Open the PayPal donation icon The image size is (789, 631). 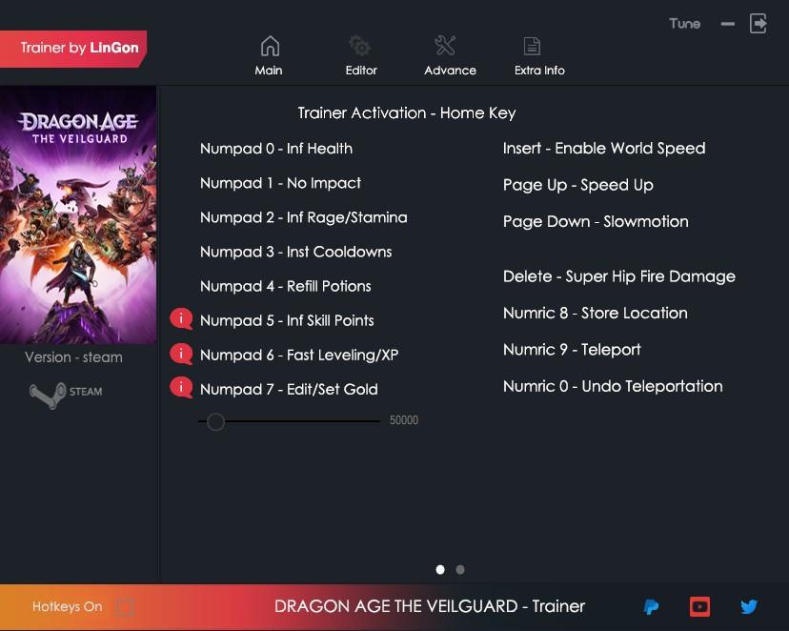pos(651,607)
